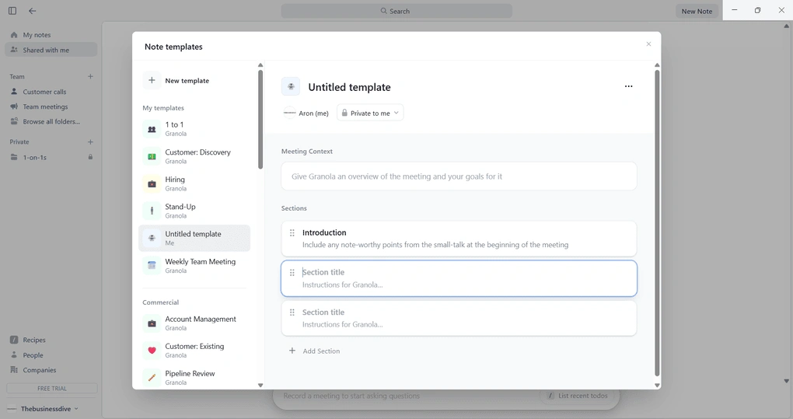Select the Stand-Up template
This screenshot has height=419, width=793.
(x=194, y=211)
